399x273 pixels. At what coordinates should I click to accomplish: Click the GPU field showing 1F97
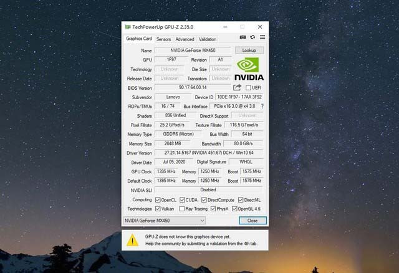pyautogui.click(x=171, y=60)
